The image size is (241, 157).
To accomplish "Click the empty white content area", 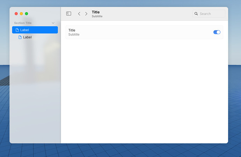I will click(x=144, y=91).
